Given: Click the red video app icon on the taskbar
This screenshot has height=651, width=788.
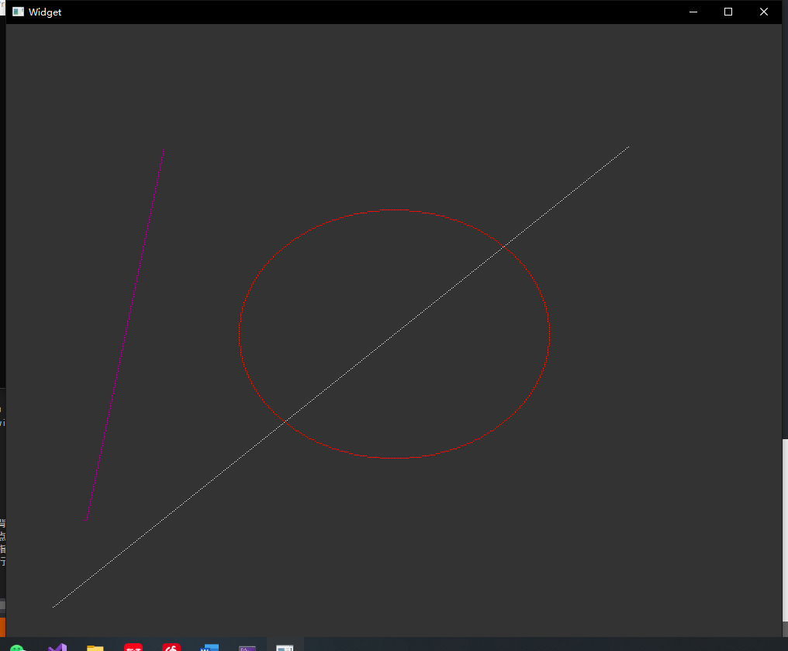Looking at the screenshot, I should (133, 646).
